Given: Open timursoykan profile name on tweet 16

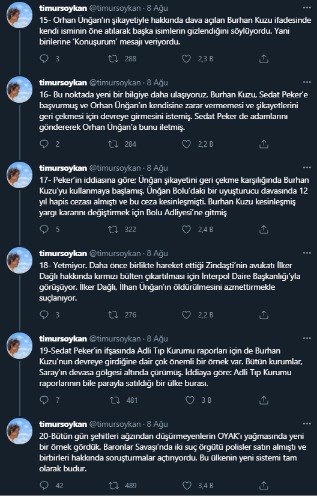Looking at the screenshot, I should point(63,82).
